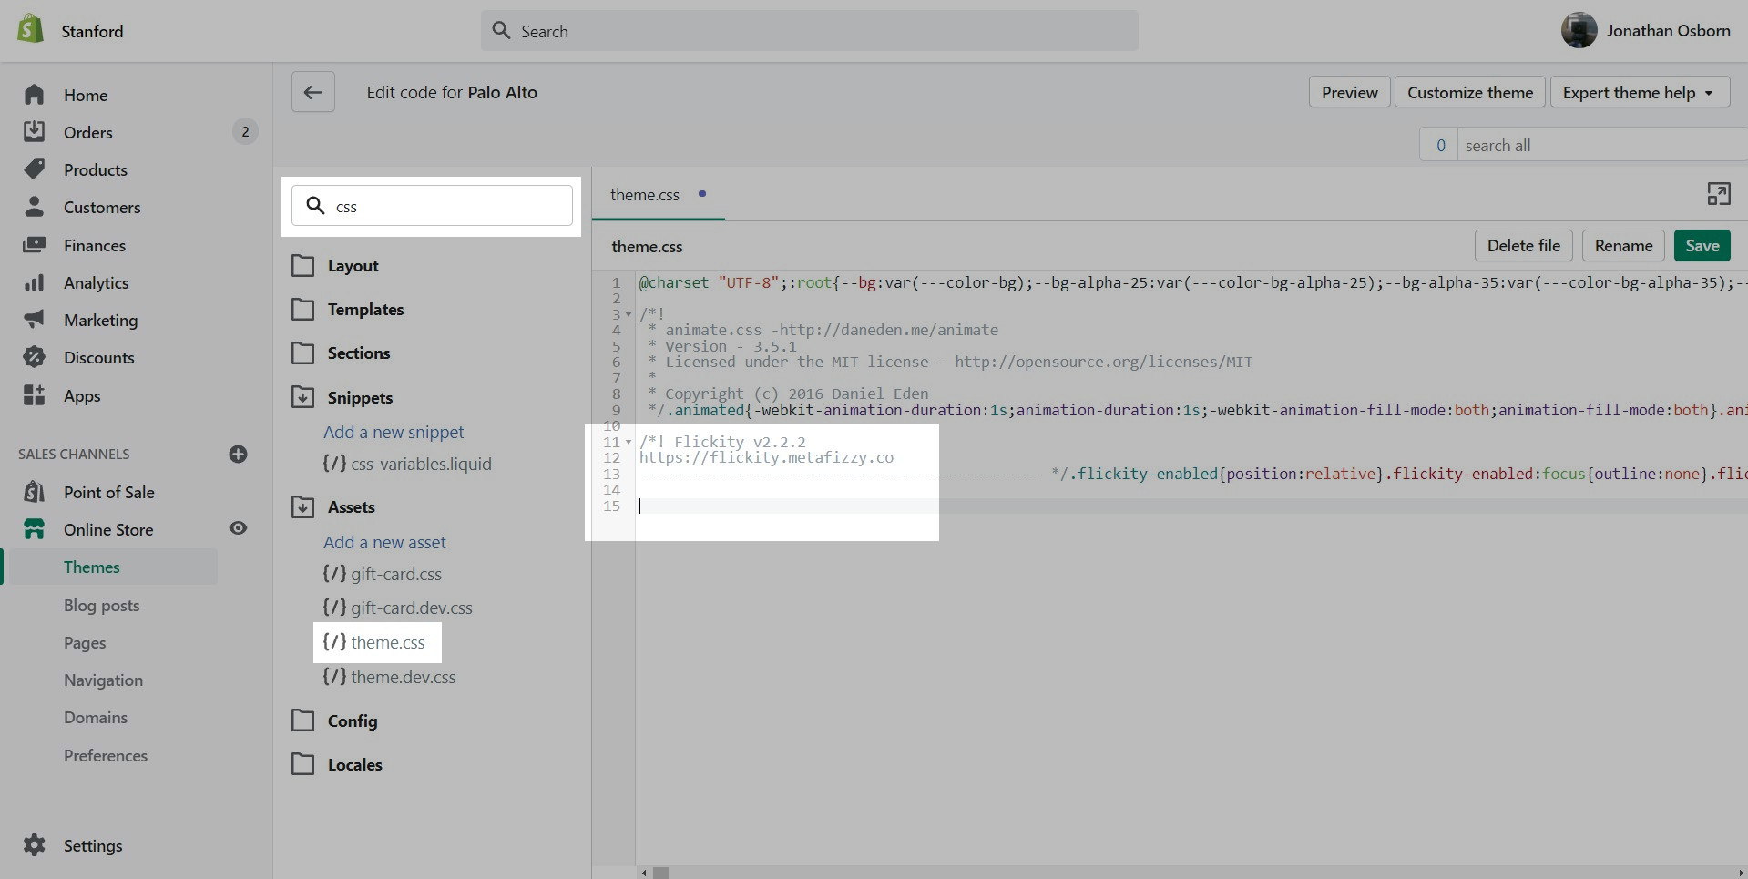Click Add a new asset link
Viewport: 1748px width, 879px height.
(x=384, y=543)
